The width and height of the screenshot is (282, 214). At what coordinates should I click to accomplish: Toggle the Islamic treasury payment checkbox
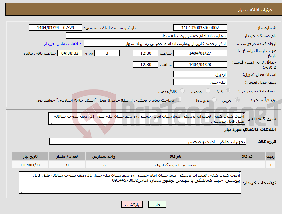pos(179,99)
